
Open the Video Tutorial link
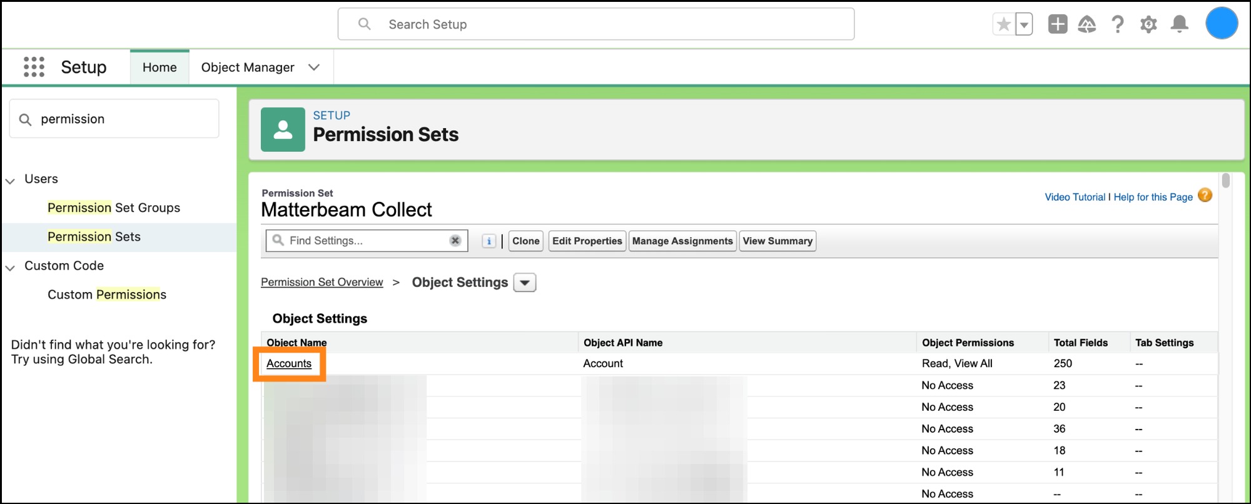tap(1075, 197)
